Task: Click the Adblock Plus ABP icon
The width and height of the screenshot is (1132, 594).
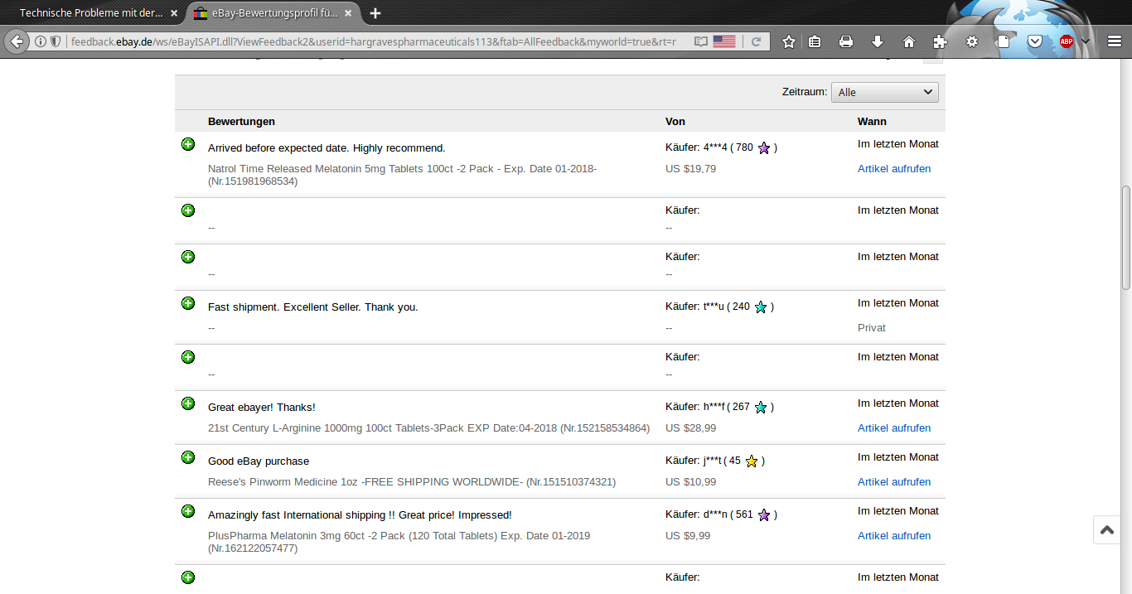Action: coord(1067,41)
